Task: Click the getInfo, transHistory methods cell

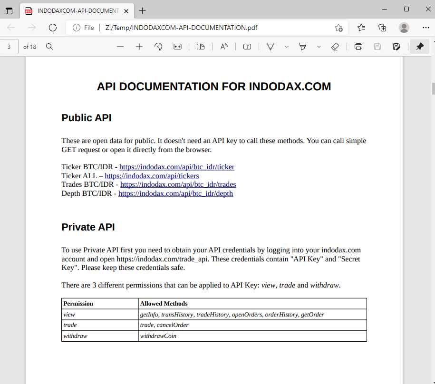Action: click(252, 315)
